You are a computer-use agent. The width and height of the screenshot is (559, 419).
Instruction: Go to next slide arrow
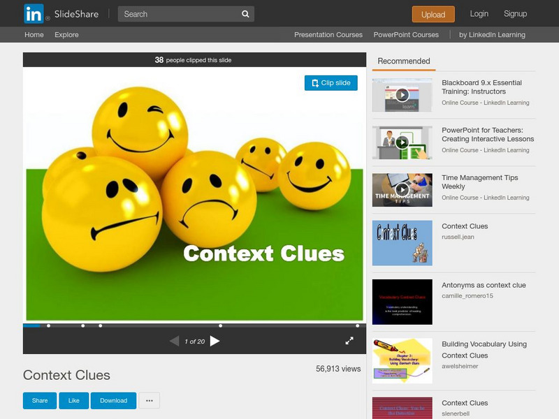(215, 341)
